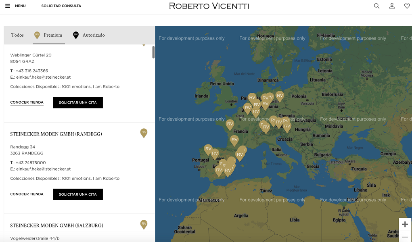Click the black Autorizado pin icon in tabs

(76, 35)
